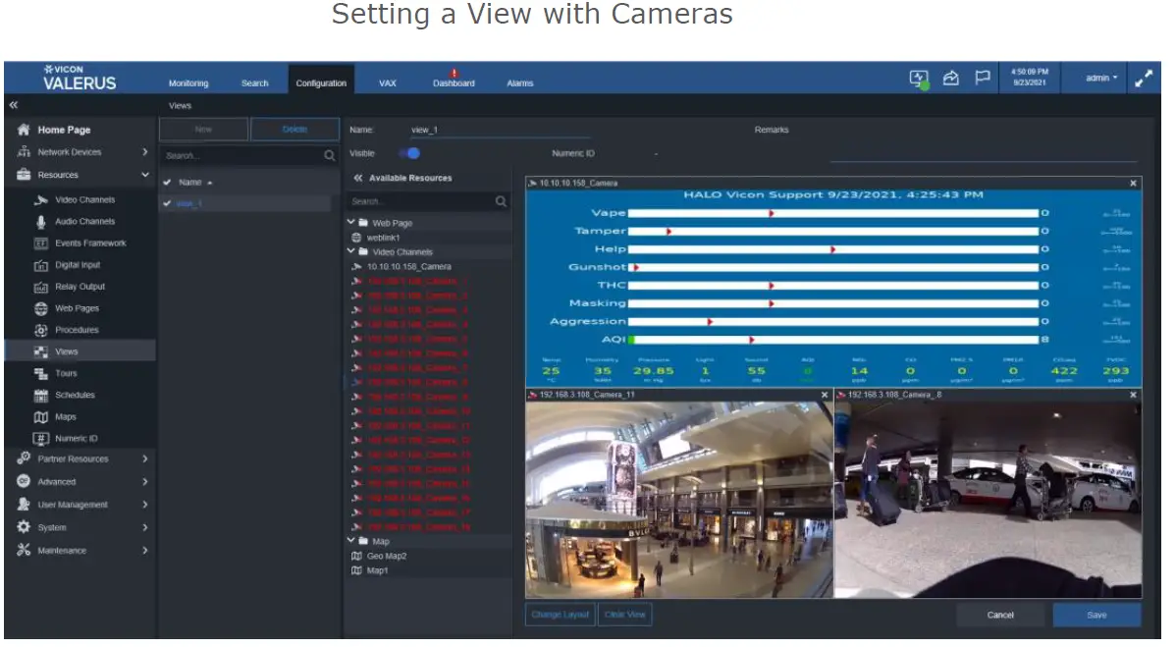Open Audio Channels from the sidebar
Screen dimensions: 1176x647
tap(84, 222)
